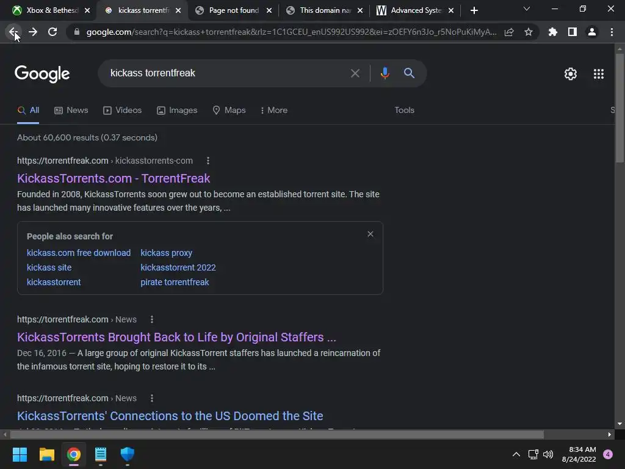Search for kickass site
The width and height of the screenshot is (625, 469).
tap(49, 267)
